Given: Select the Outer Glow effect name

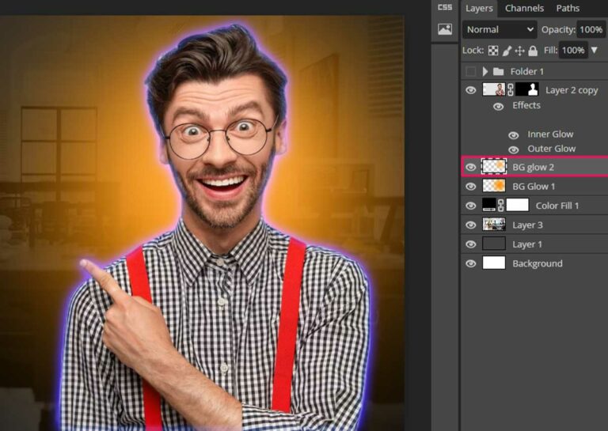Looking at the screenshot, I should point(551,149).
